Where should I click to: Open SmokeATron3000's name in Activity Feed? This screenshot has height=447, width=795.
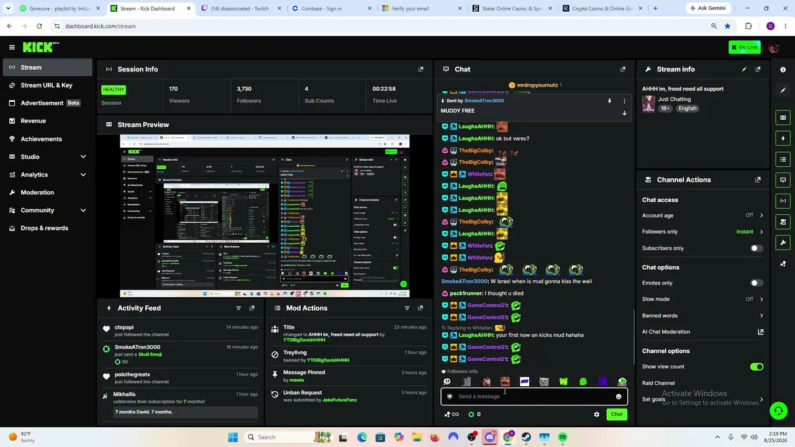tap(137, 347)
